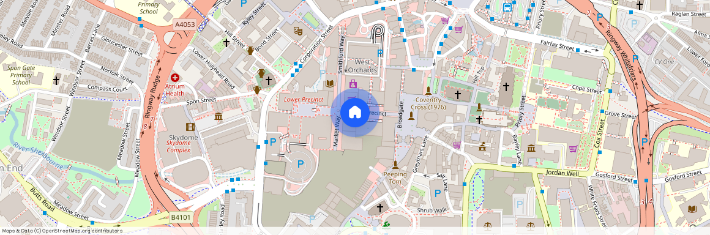Select the Broadgate label
The width and height of the screenshot is (710, 235).
pos(400,114)
